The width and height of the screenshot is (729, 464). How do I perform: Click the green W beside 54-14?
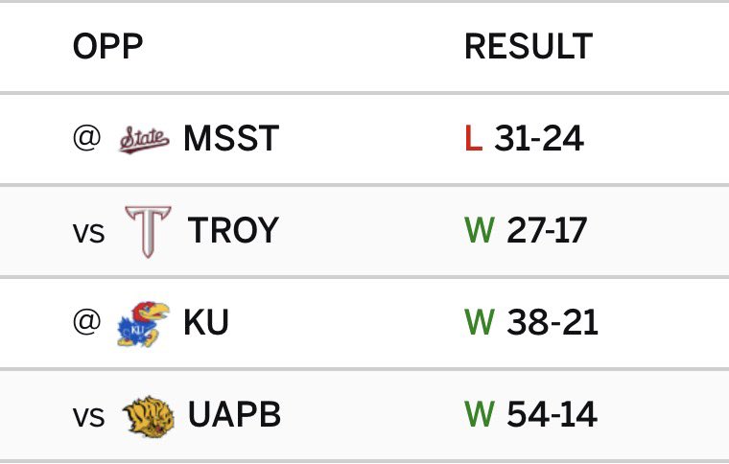[480, 414]
